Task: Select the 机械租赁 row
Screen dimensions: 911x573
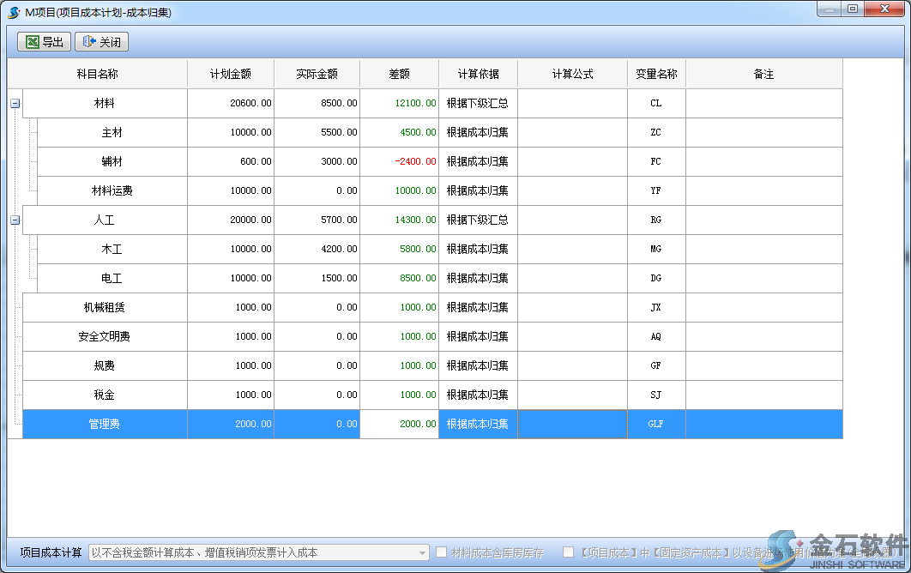Action: 104,307
